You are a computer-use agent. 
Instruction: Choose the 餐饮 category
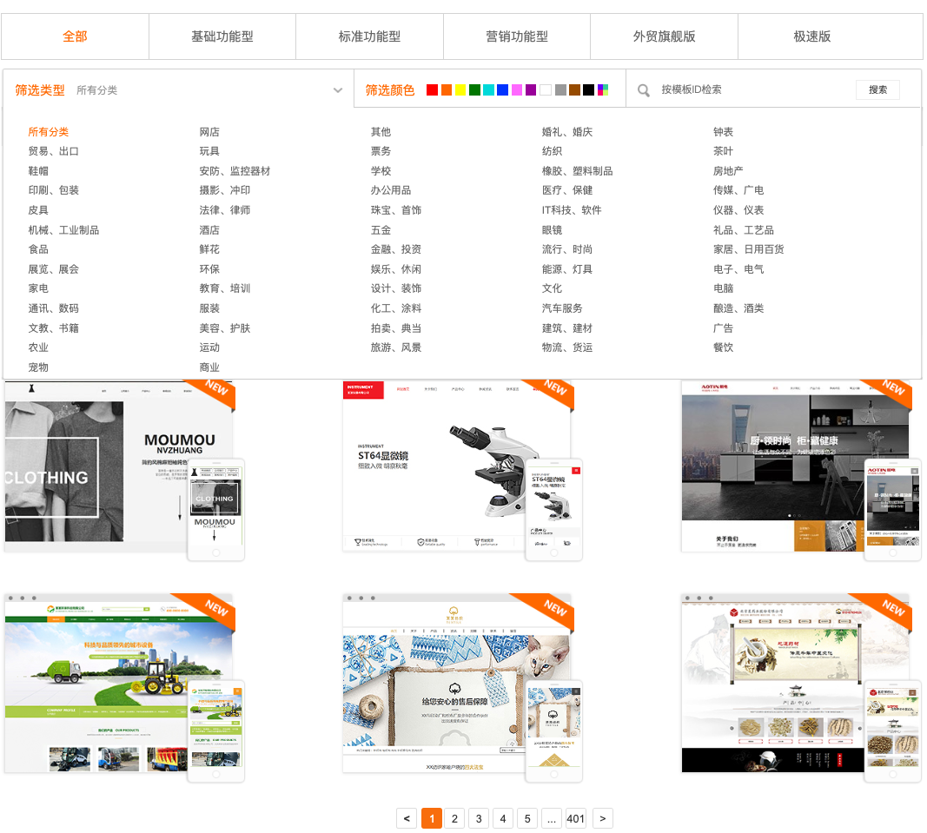pos(723,347)
